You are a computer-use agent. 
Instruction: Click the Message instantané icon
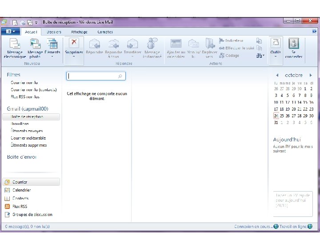[x=152, y=48]
